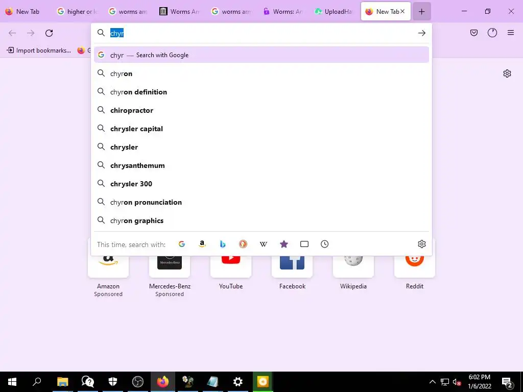The width and height of the screenshot is (523, 392).
Task: Show hidden system tray icons
Action: click(432, 382)
